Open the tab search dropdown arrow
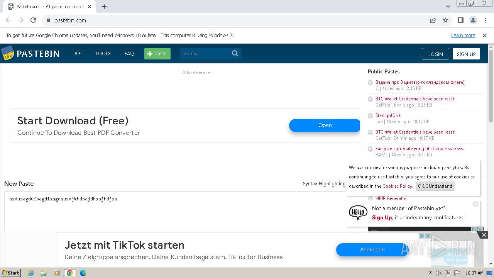This screenshot has height=278, width=494. point(448,7)
